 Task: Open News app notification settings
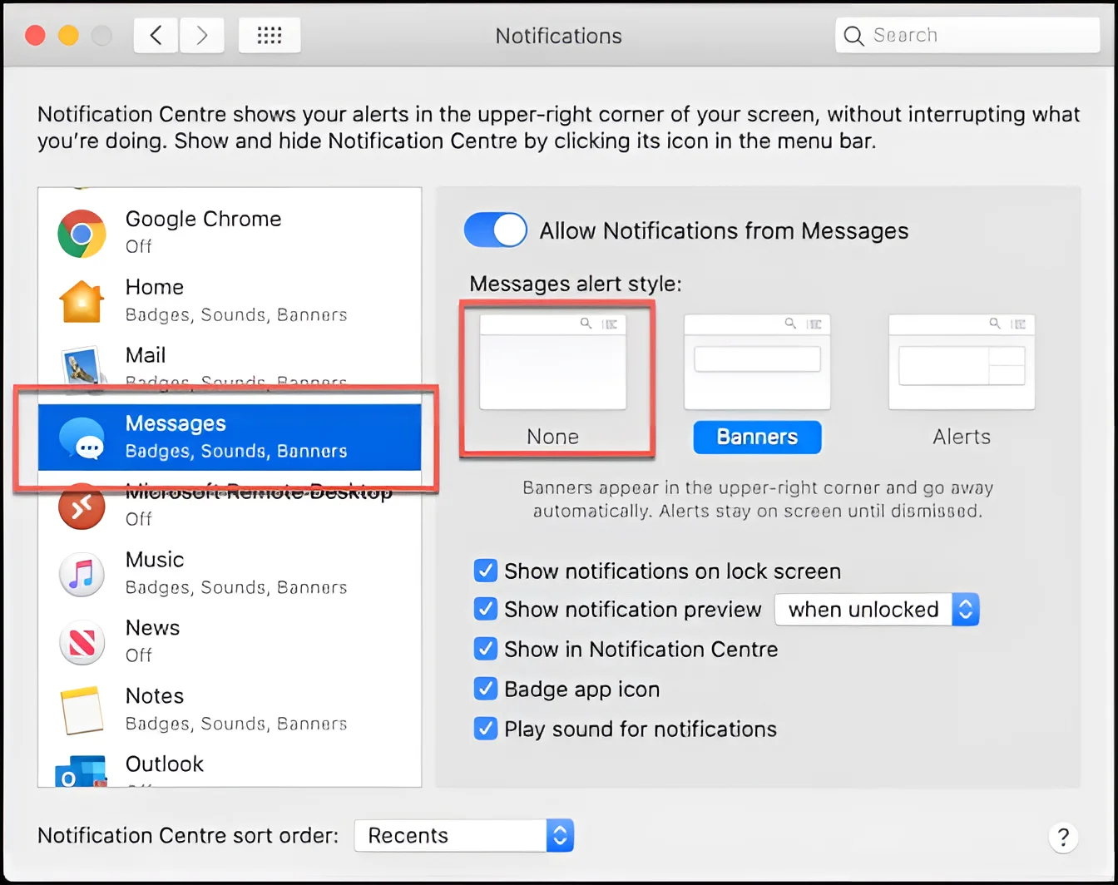(203, 640)
